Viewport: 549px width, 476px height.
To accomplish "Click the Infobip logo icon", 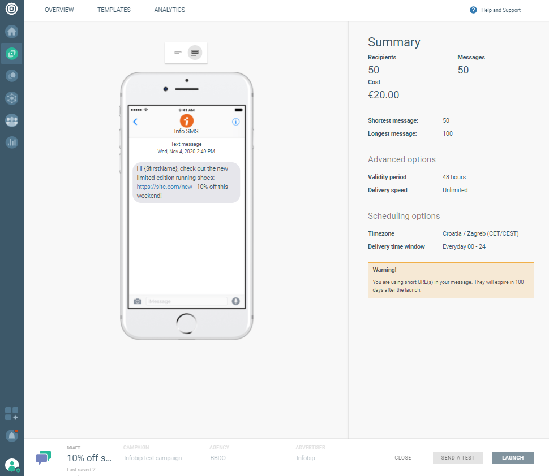I will pos(11,8).
